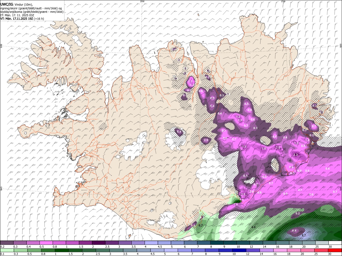Screen dimensions: 342x256
Task: Click the '15W' longitude label at top
Action: point(283,1)
